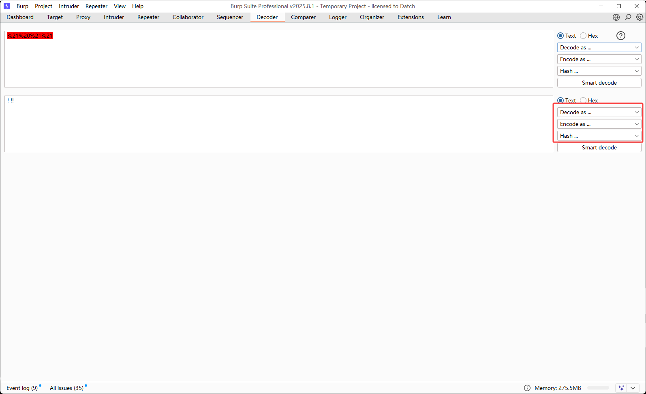Viewport: 646px width, 394px height.
Task: Click the highlighted %21%20%21%21 text
Action: [x=30, y=36]
